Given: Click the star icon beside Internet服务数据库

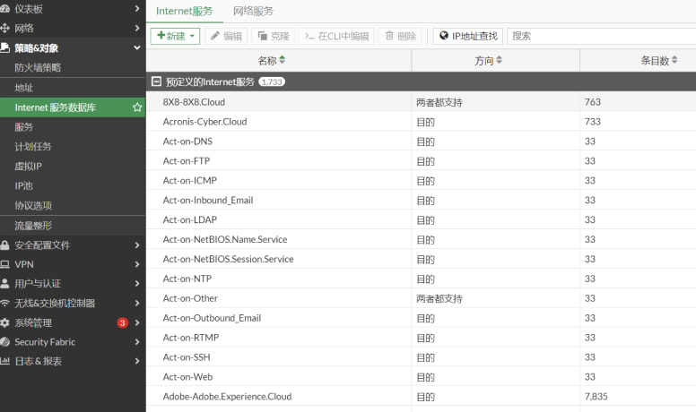Looking at the screenshot, I should coord(137,107).
